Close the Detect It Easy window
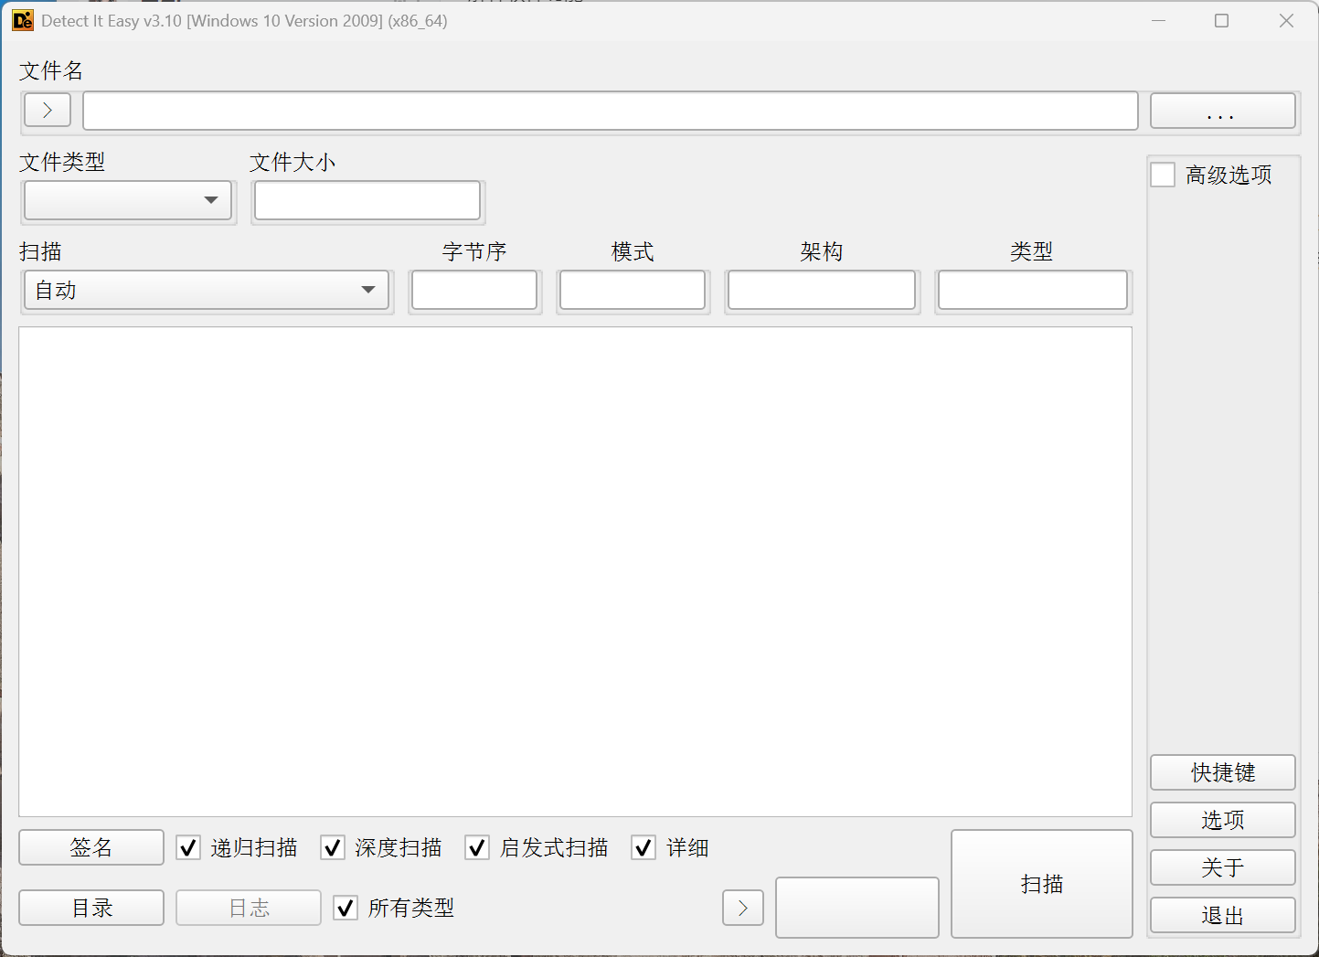The height and width of the screenshot is (957, 1319). click(x=1286, y=20)
